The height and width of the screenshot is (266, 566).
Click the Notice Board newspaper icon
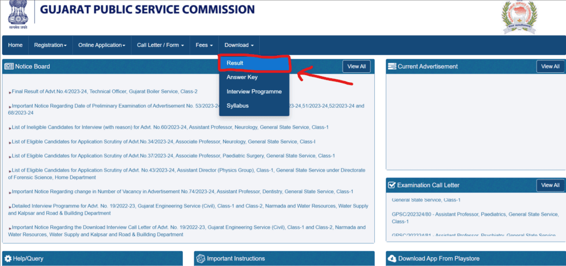(9, 66)
